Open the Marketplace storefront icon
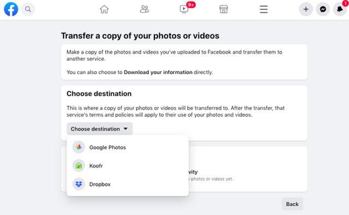 (224, 9)
